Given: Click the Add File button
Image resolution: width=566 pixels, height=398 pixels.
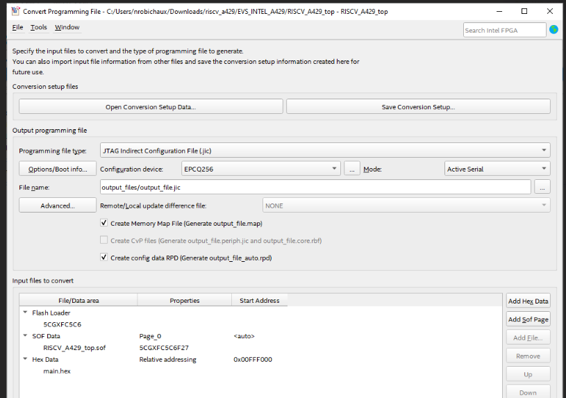Looking at the screenshot, I should coord(528,338).
